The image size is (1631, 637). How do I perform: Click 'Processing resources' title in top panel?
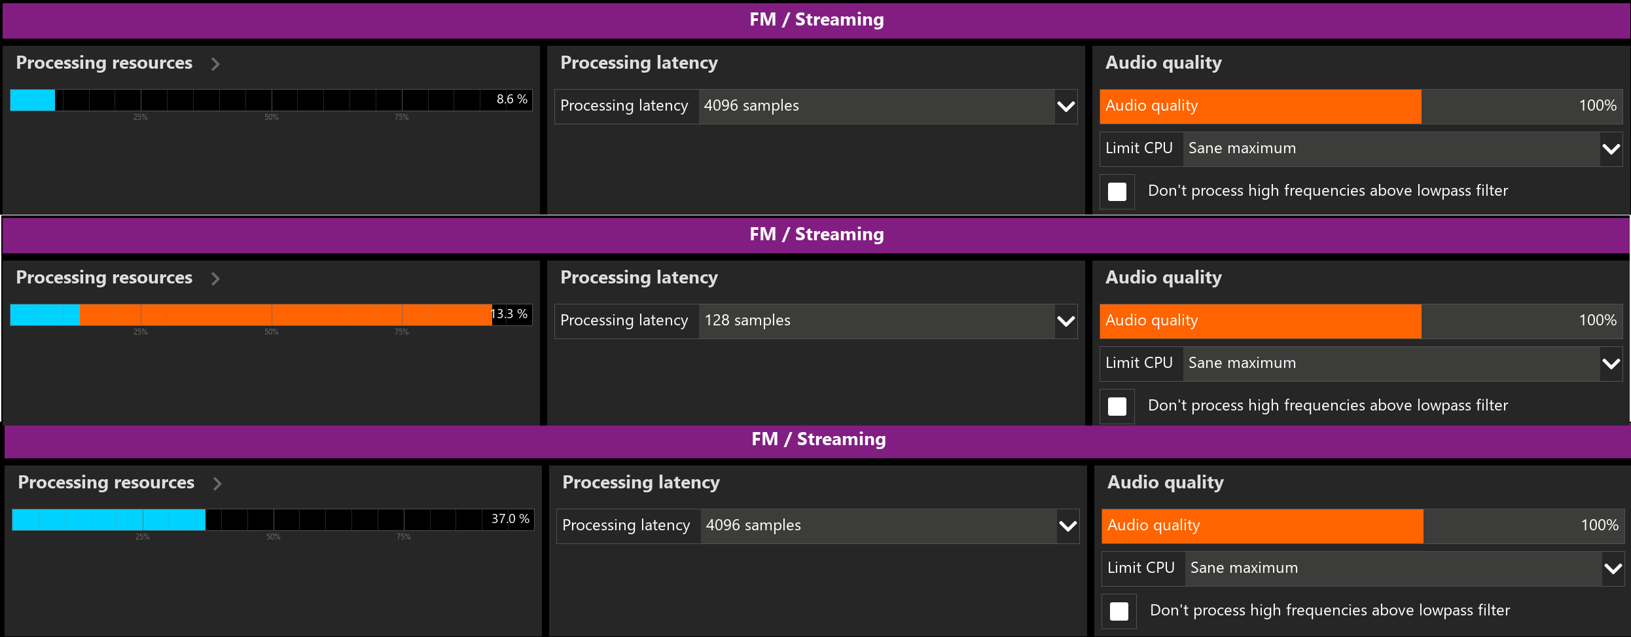(104, 63)
